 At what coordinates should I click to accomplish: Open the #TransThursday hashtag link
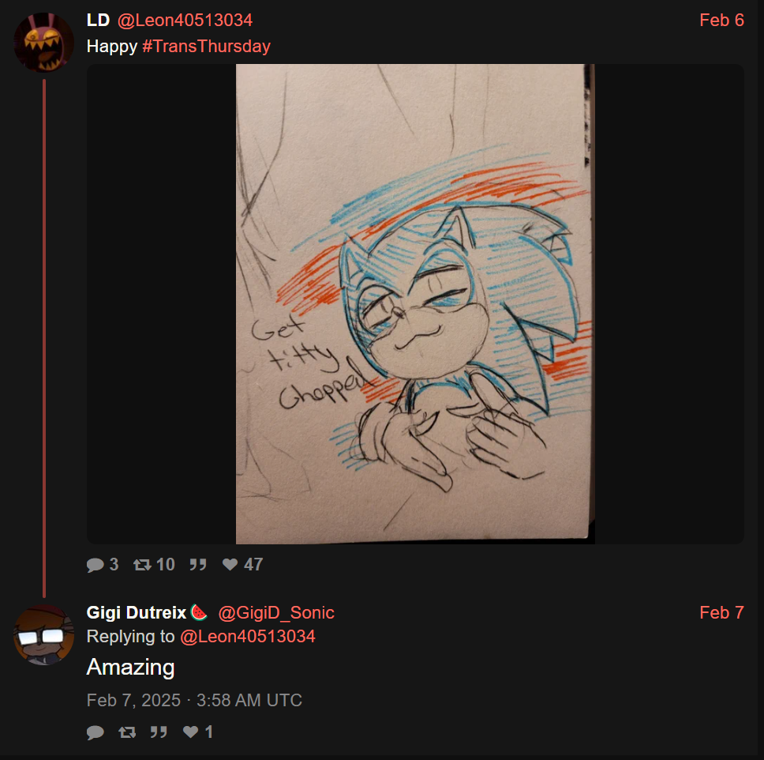tap(206, 47)
